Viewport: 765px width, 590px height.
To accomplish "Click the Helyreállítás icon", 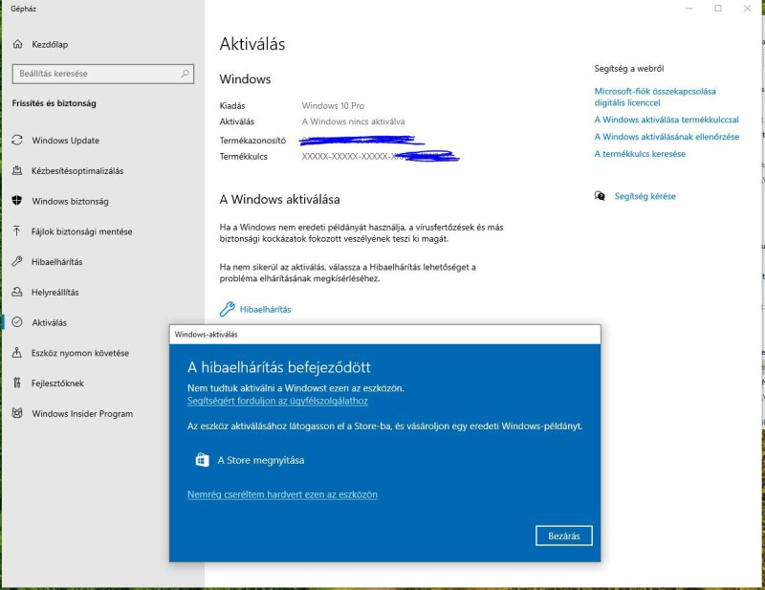I will 17,292.
